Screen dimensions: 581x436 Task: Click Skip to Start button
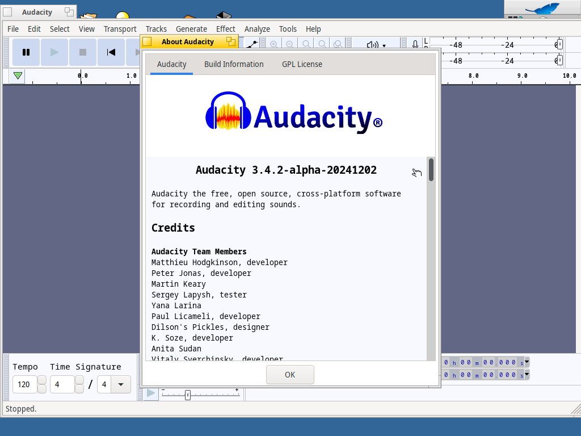tap(111, 52)
